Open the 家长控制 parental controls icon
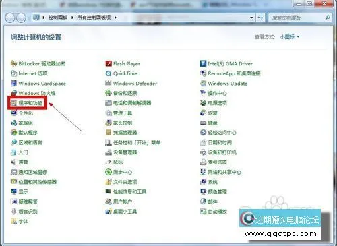This screenshot has height=246, width=337. 109,123
